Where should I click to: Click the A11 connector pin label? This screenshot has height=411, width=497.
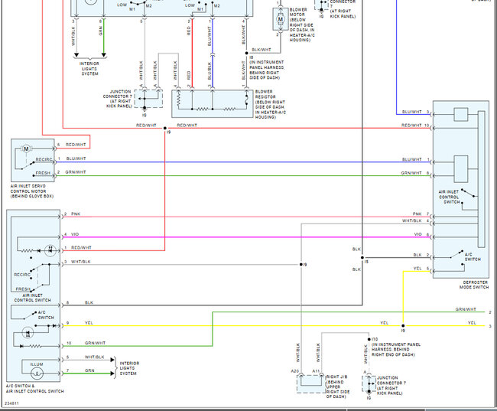coord(316,371)
